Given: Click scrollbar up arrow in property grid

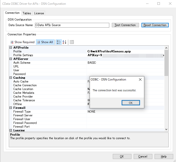Looking at the screenshot, I should 166,48.
